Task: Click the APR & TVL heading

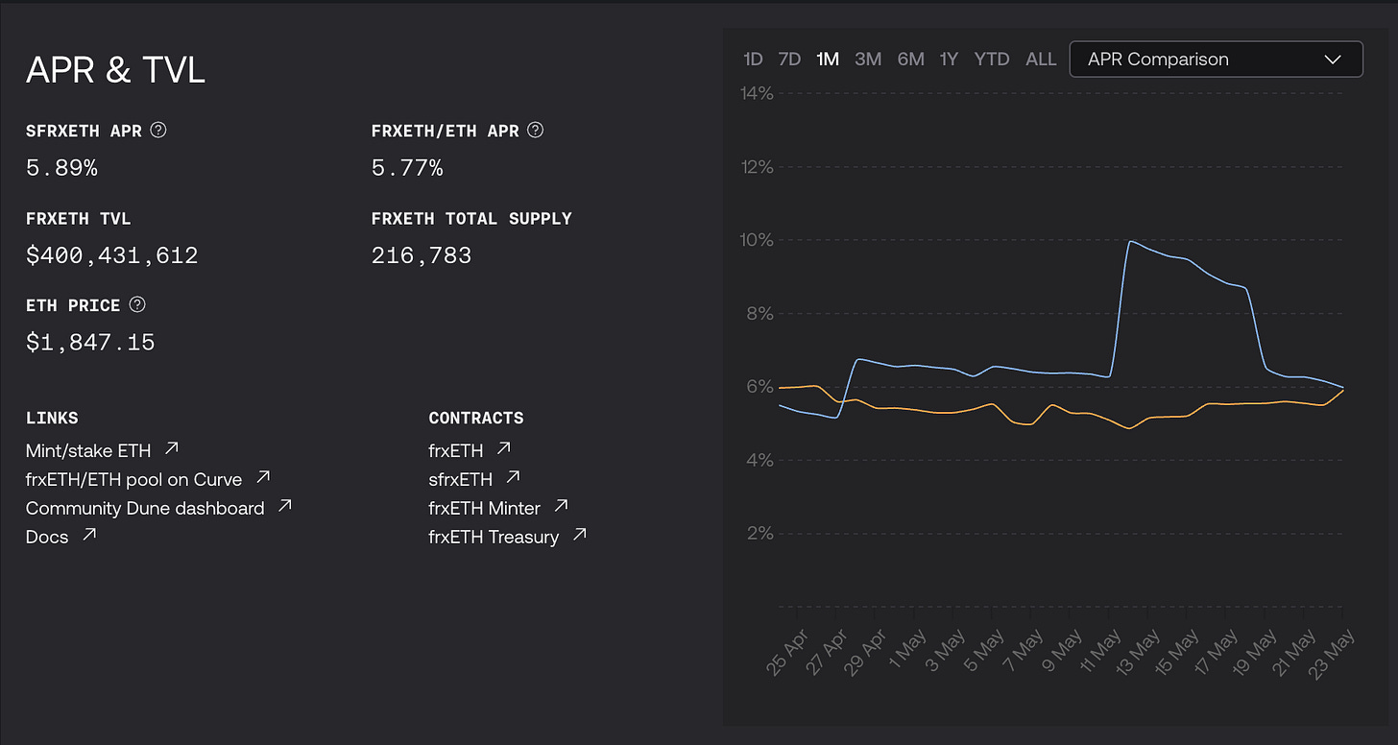Action: click(x=115, y=70)
